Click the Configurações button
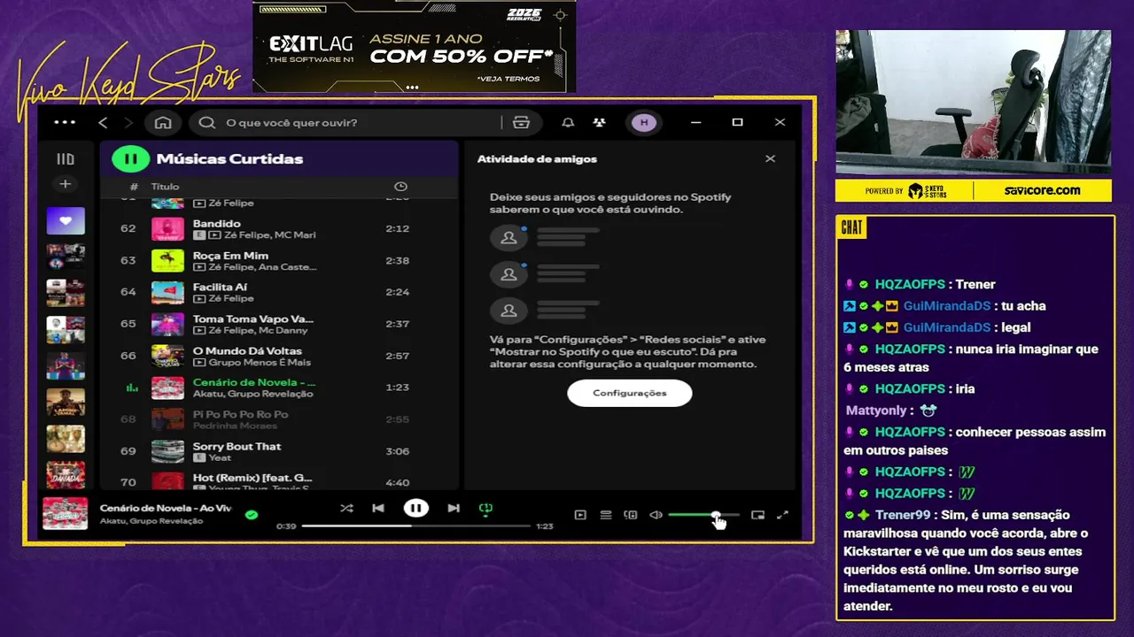1134x637 pixels. (629, 393)
